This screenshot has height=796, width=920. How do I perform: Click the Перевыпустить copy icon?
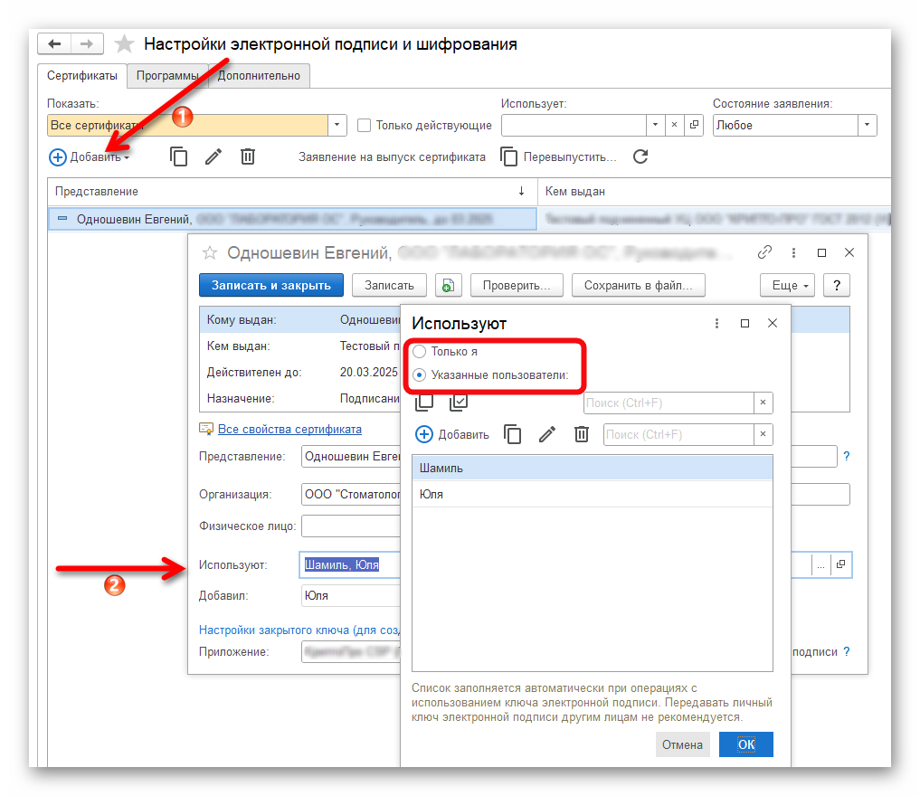pos(508,156)
